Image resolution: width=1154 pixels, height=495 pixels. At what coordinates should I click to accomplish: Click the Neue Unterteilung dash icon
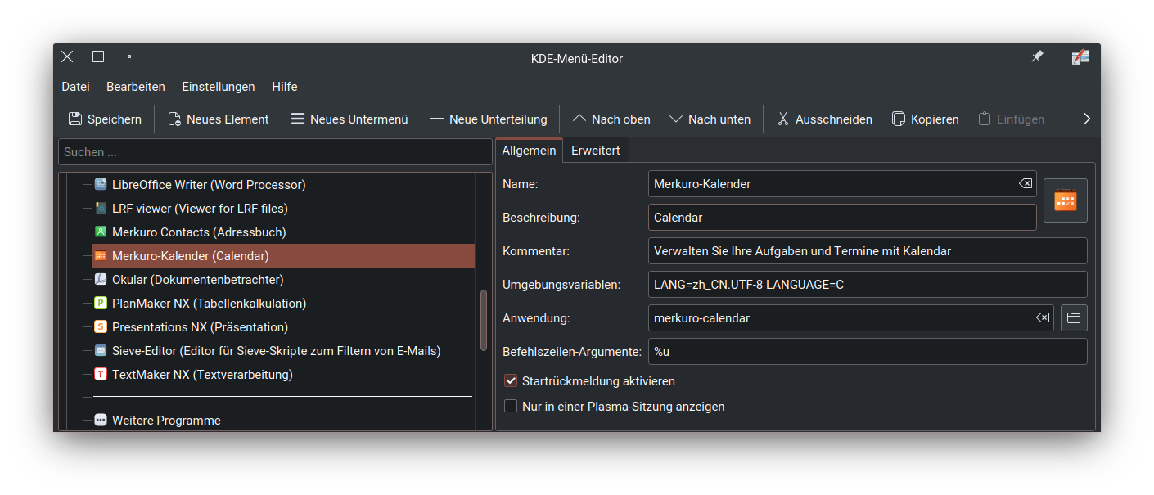[x=437, y=119]
